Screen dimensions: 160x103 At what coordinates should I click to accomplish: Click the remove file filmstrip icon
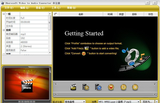point(86,87)
